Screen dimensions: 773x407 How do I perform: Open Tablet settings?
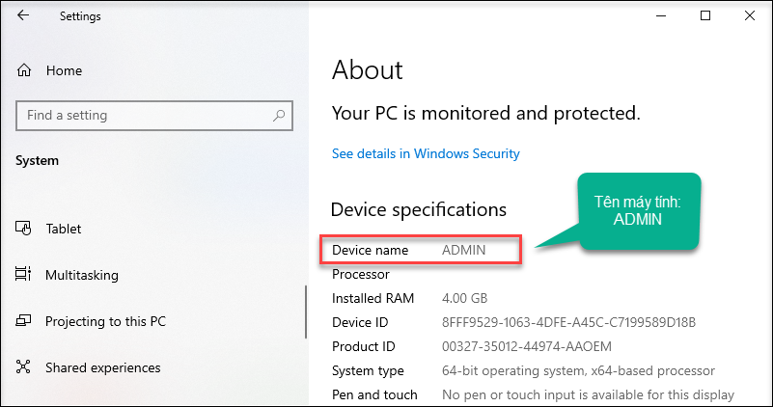[x=64, y=229]
